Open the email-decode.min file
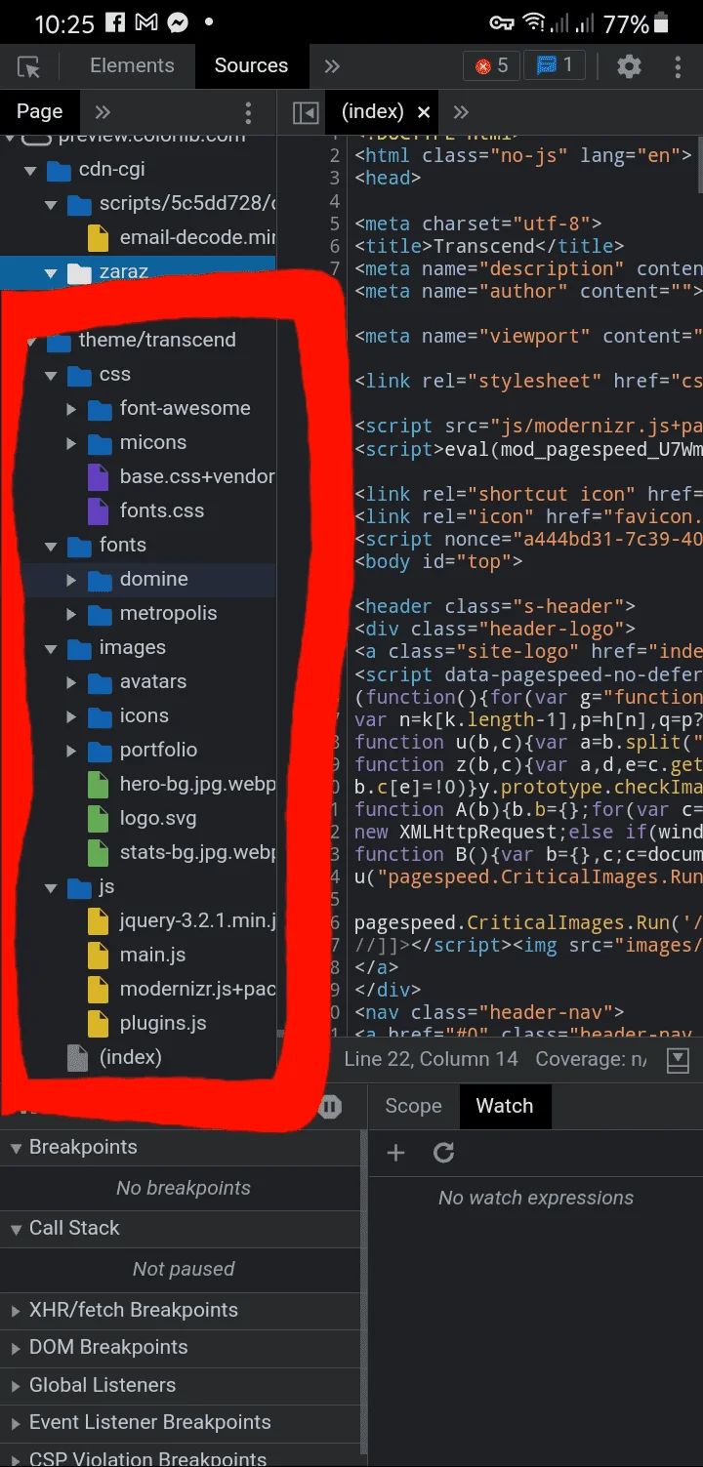Screen dimensions: 703x1467 coord(182,238)
